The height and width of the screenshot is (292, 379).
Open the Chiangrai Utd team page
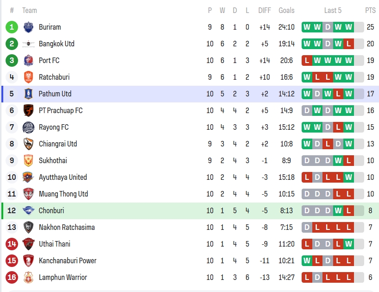(58, 144)
